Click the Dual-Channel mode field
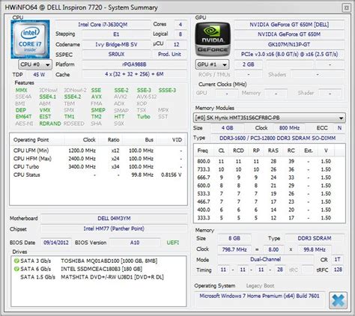The image size is (355, 316). (265, 259)
